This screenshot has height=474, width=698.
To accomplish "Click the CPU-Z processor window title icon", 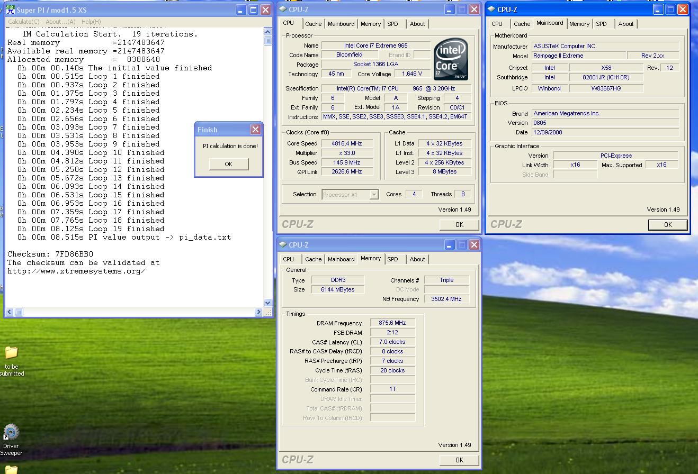I will (x=282, y=10).
